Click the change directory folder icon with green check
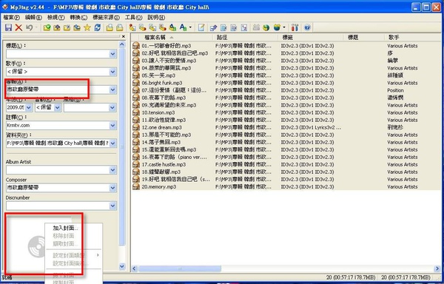 (x=47, y=27)
